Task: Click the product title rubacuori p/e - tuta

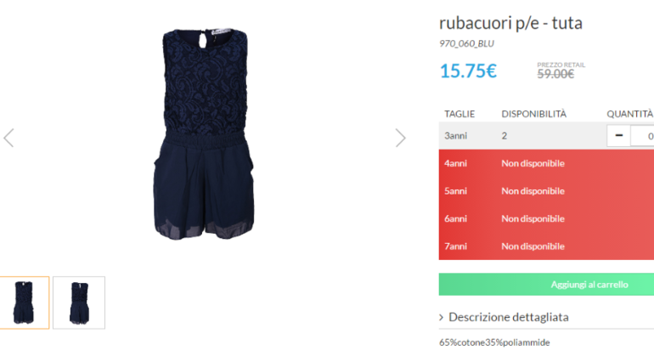Action: click(x=510, y=23)
